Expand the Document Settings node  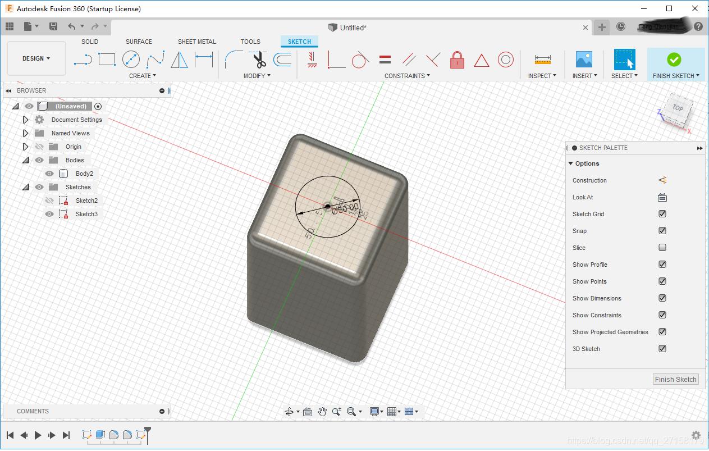[25, 120]
